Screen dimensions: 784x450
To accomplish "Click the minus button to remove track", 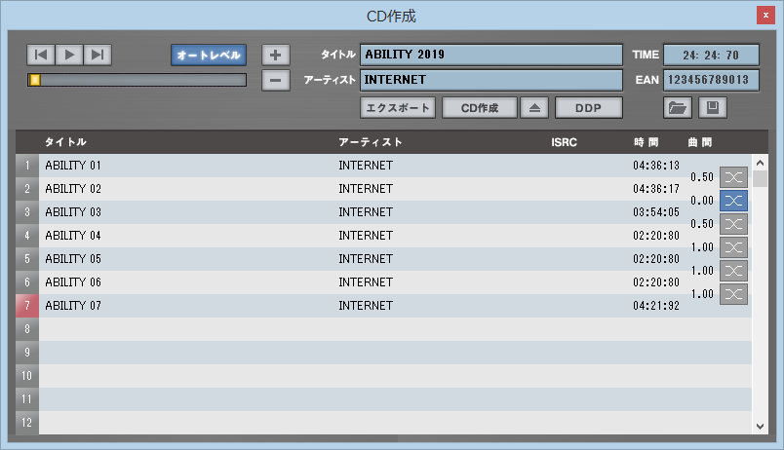I will coord(276,80).
